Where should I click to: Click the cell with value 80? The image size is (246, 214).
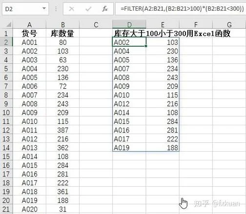pos(63,42)
